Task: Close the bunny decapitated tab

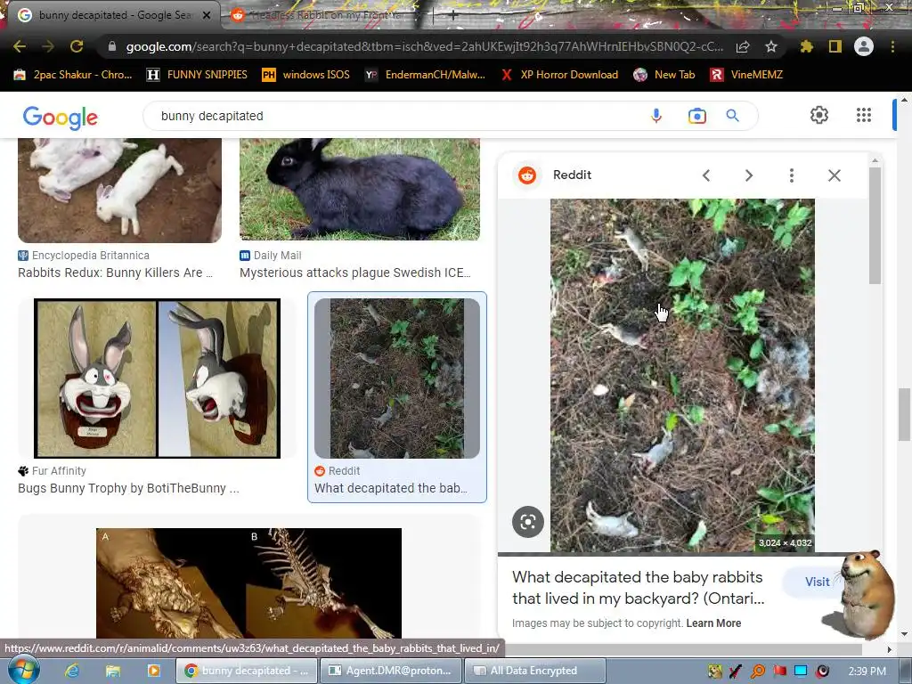Action: pyautogui.click(x=207, y=15)
